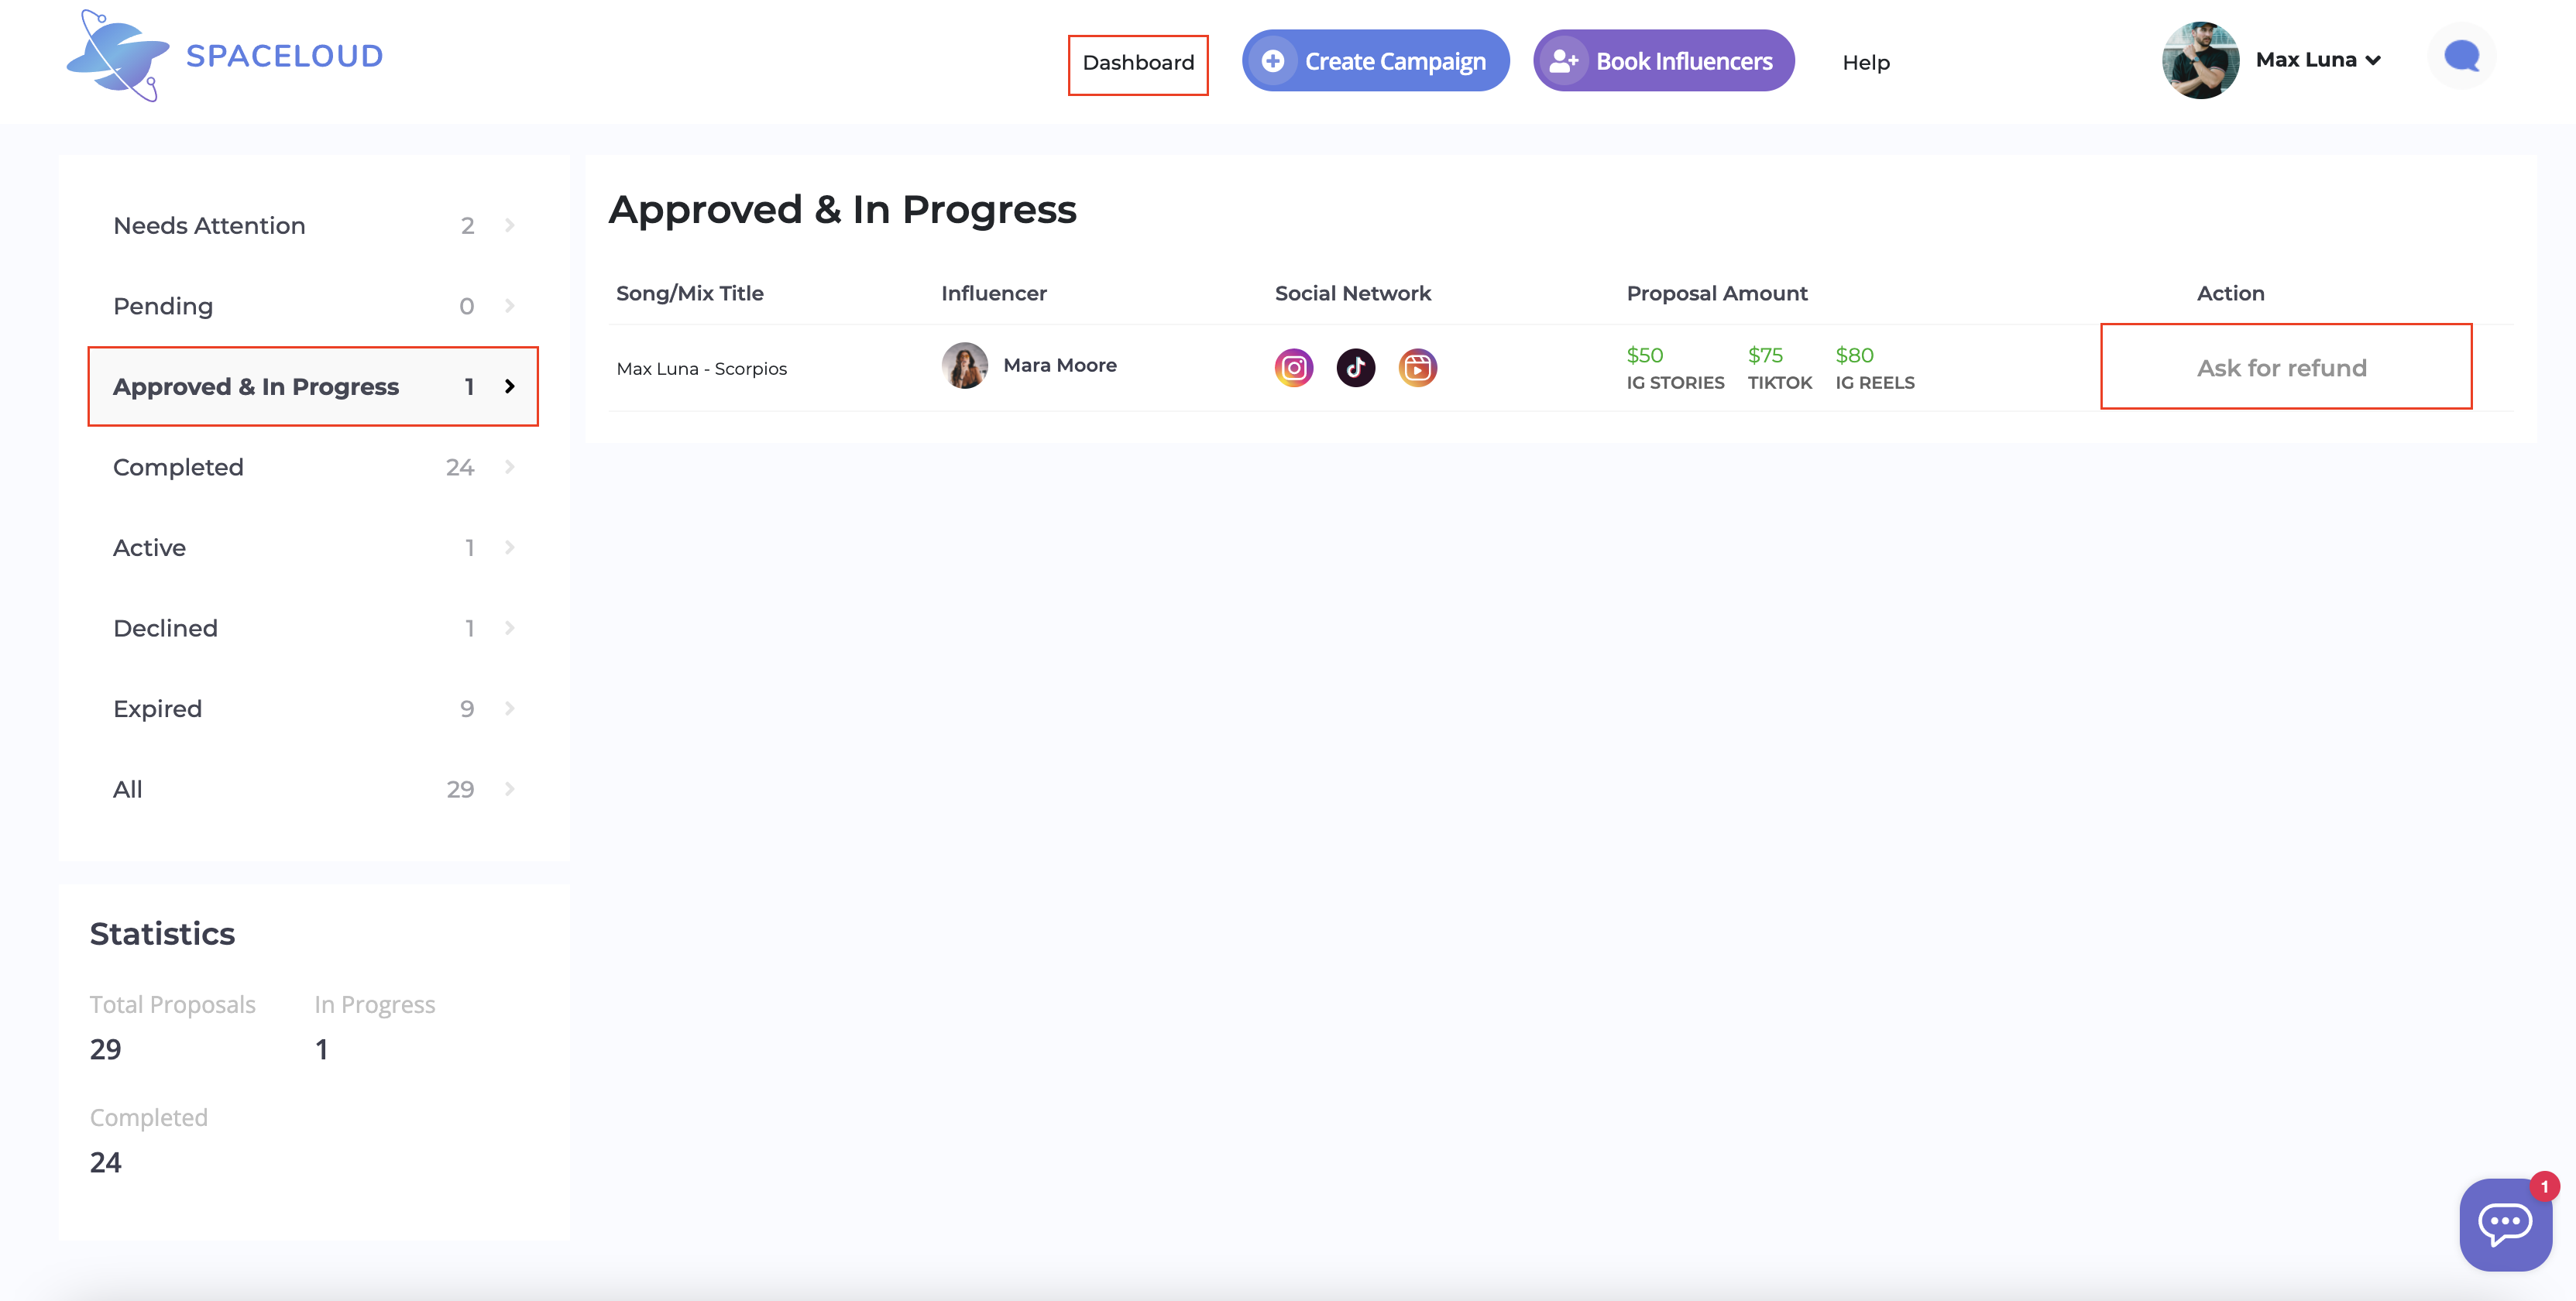Open the Dashboard menu item
Screen dimensions: 2576x1301
[1138, 63]
